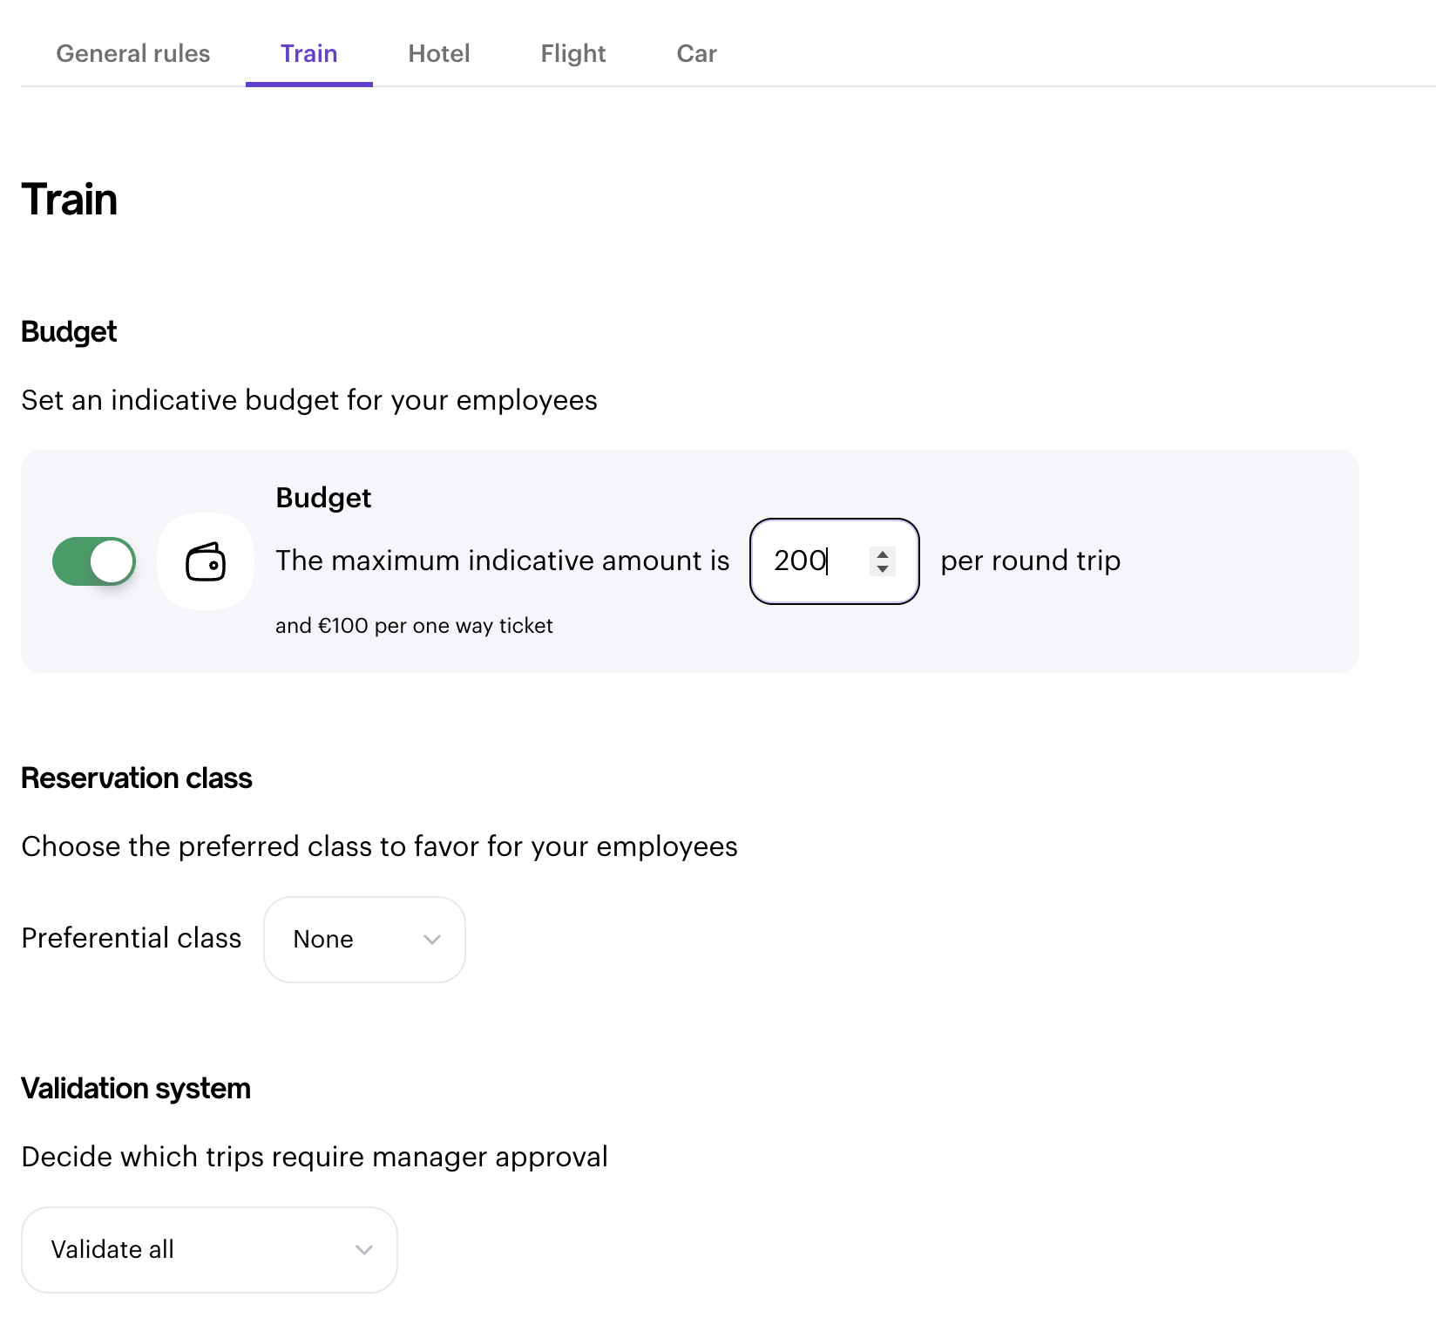Click 'Decide which trips require manager approval'

pos(315,1157)
